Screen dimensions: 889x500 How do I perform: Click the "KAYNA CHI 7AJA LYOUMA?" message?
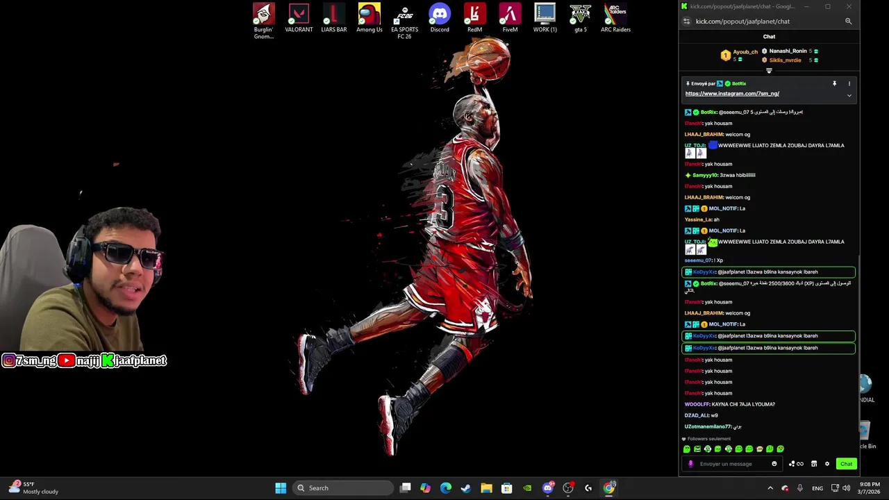743,404
